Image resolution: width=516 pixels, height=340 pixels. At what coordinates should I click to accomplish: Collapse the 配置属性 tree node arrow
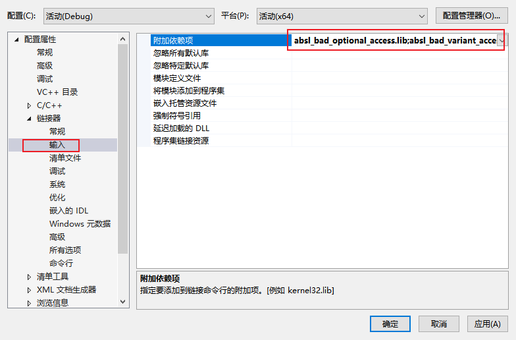(16, 40)
